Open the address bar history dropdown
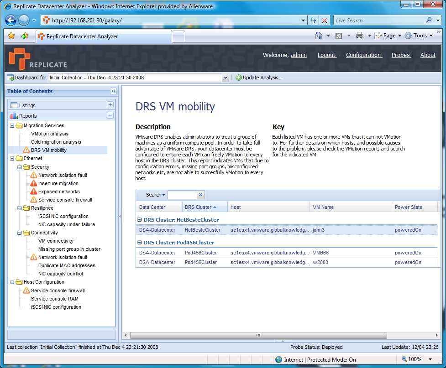The width and height of the screenshot is (446, 368). tap(303, 21)
